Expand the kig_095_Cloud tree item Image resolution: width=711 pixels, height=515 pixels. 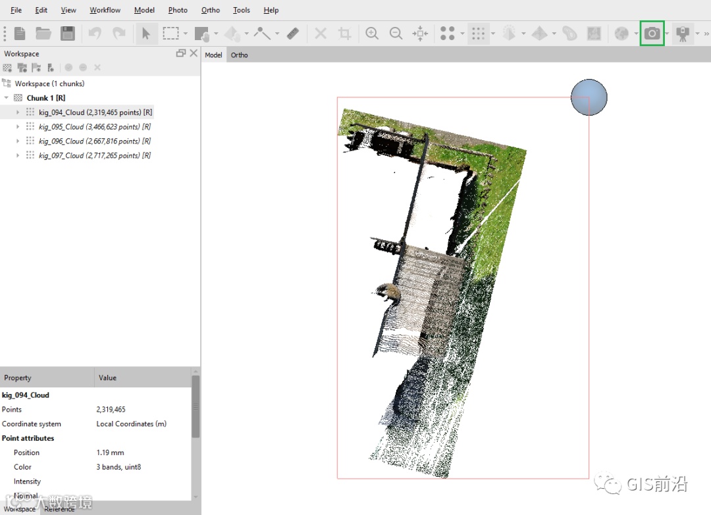tap(18, 127)
